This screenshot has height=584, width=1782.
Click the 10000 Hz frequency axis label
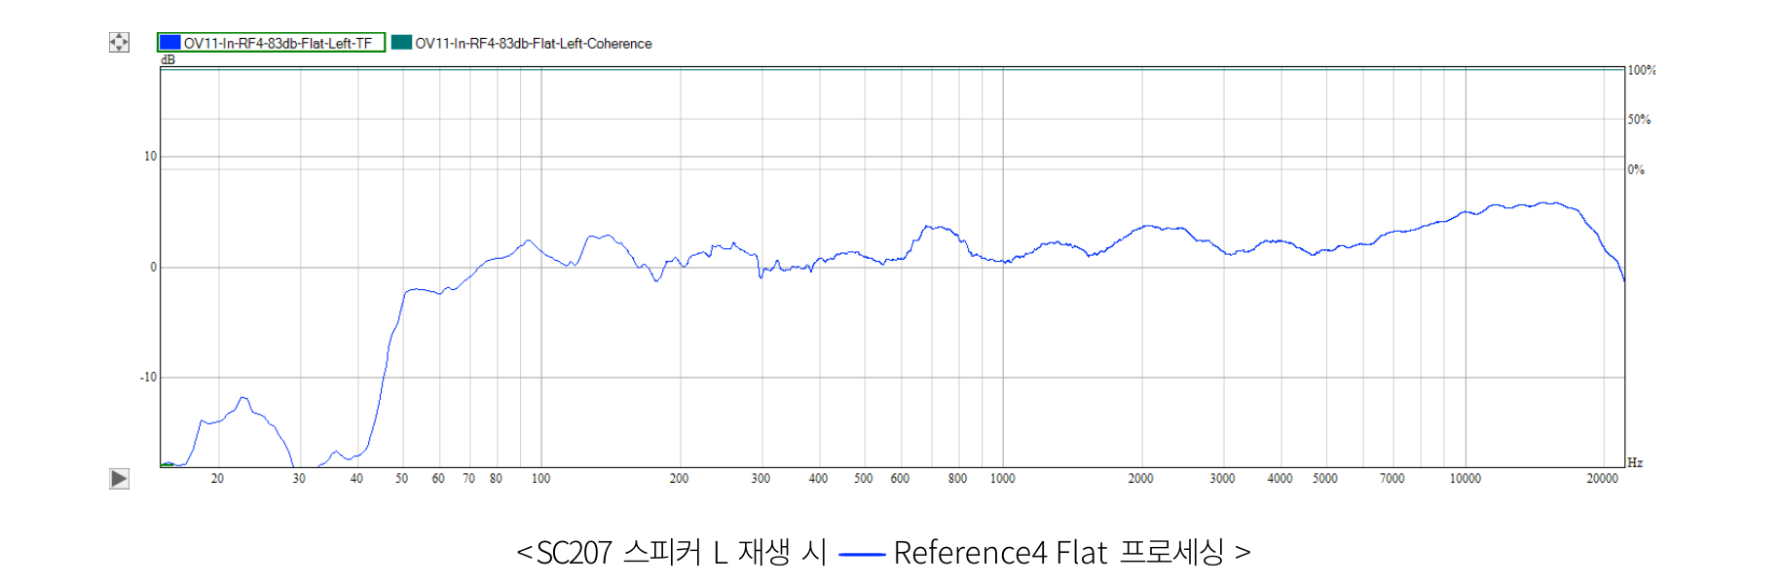coord(1465,478)
